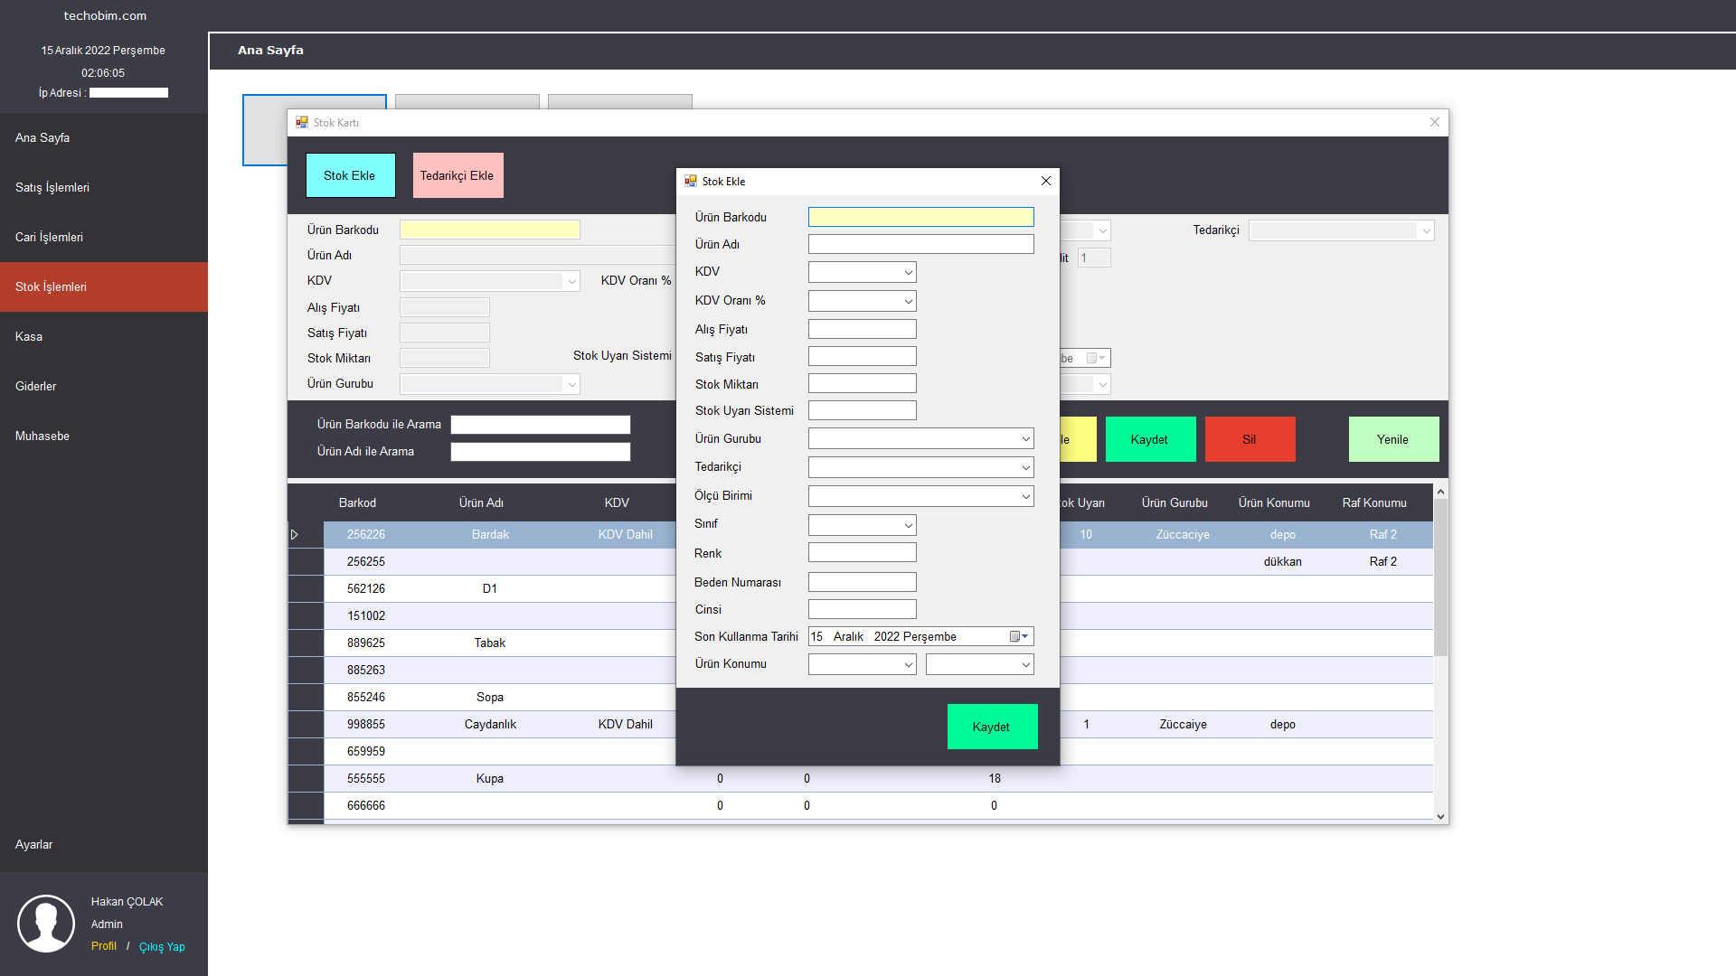1736x976 pixels.
Task: Navigate to Kasa in the sidebar
Action: pos(28,336)
